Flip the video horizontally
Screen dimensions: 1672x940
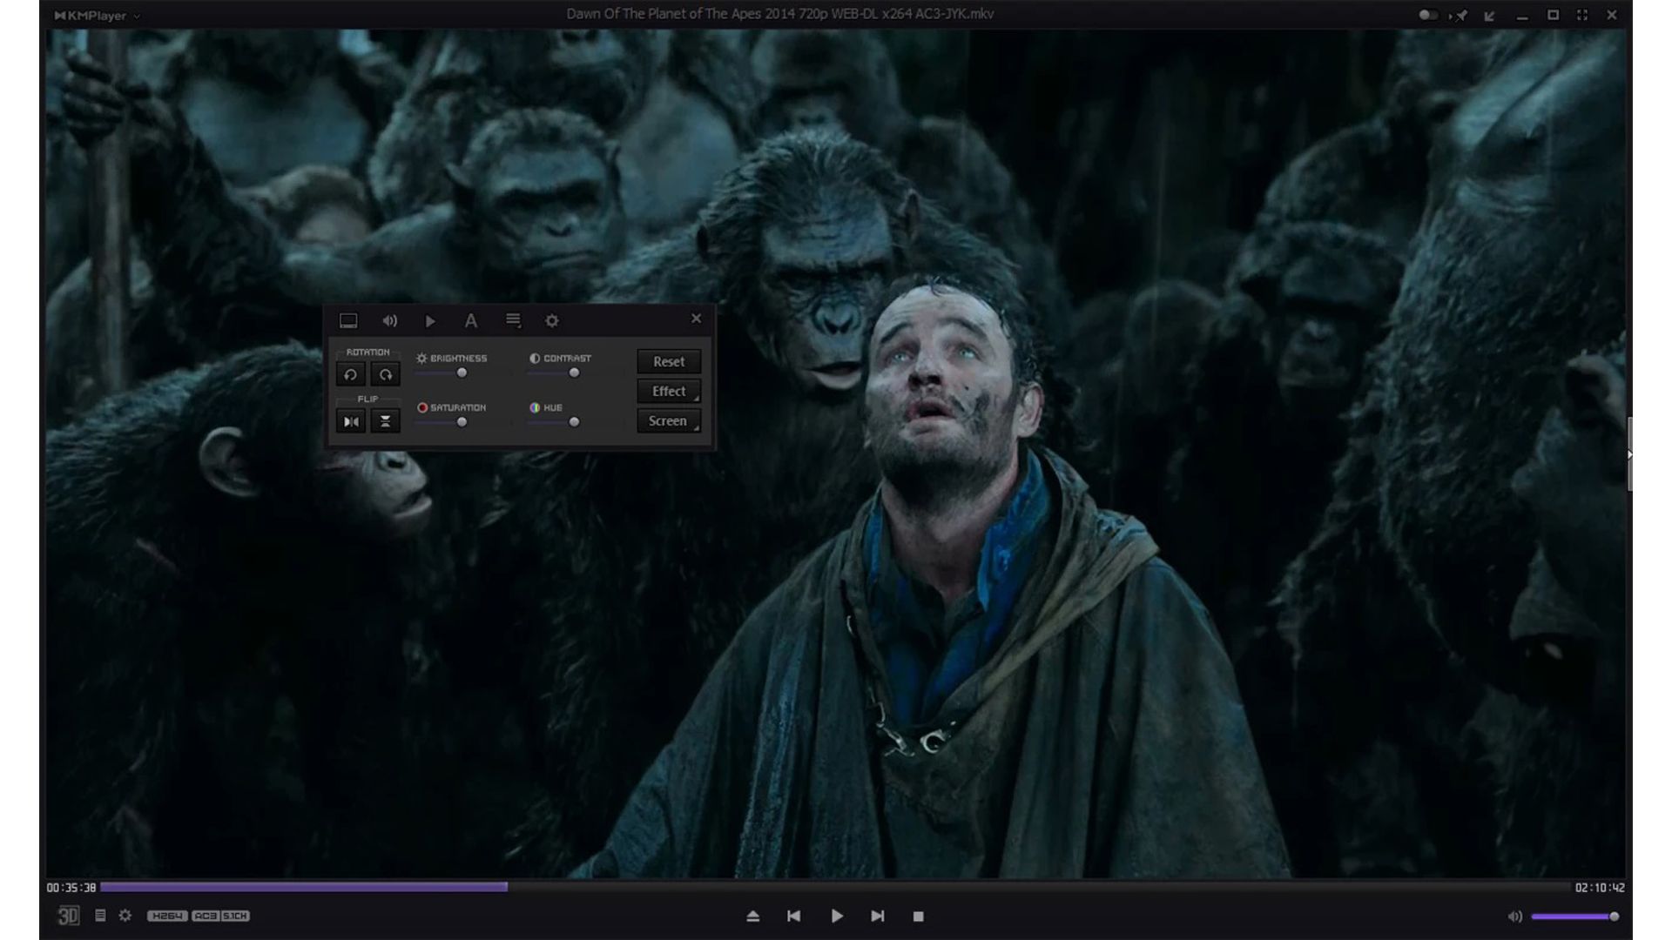coord(350,420)
